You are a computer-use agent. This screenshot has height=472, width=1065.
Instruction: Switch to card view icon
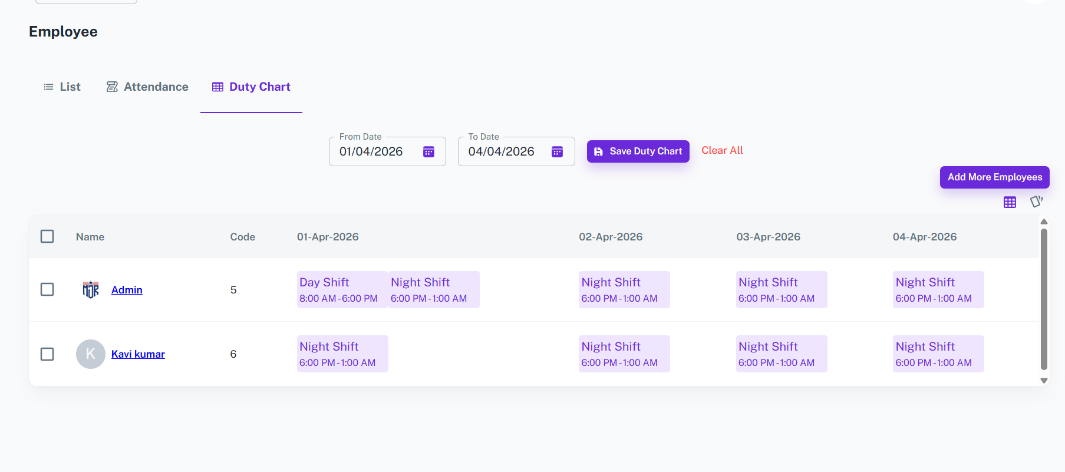pos(1036,202)
